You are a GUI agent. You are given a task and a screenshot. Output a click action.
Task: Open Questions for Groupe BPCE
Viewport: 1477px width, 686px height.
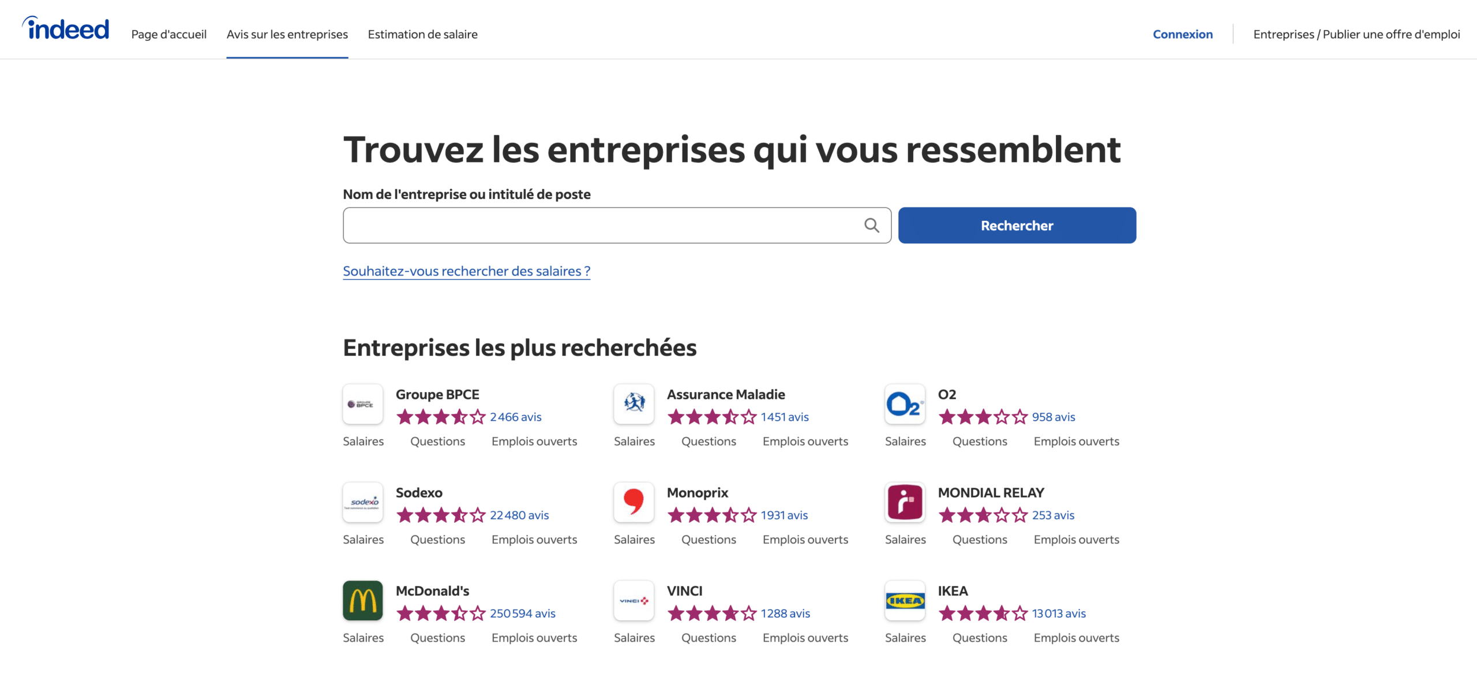click(438, 441)
